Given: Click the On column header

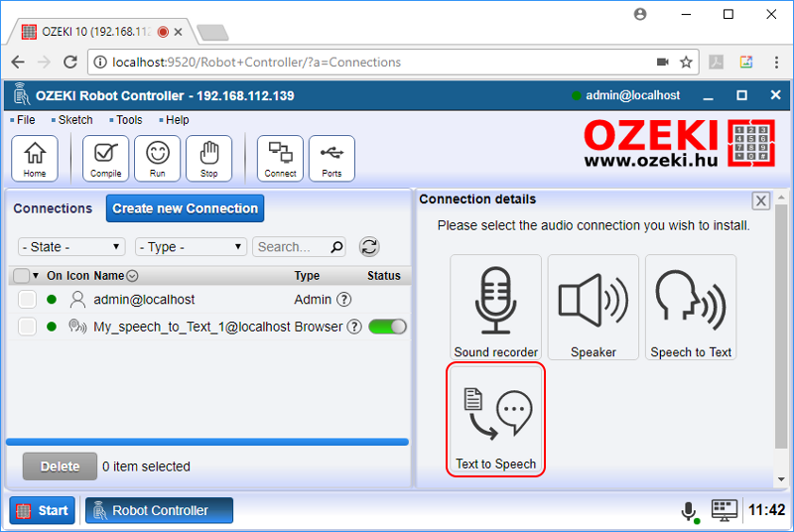Looking at the screenshot, I should (x=55, y=276).
